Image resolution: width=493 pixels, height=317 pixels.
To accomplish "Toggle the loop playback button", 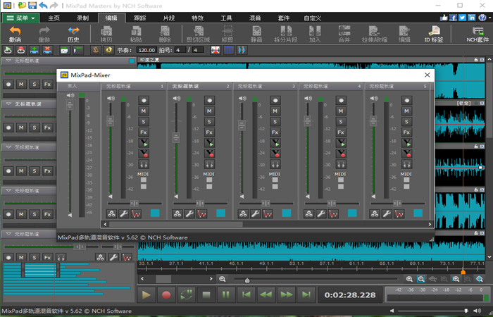I will 186,295.
